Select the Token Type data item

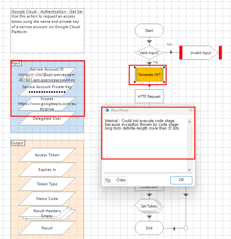click(47, 184)
